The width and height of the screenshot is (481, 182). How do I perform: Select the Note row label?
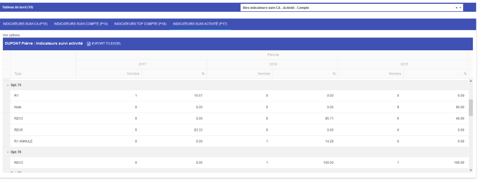click(18, 107)
